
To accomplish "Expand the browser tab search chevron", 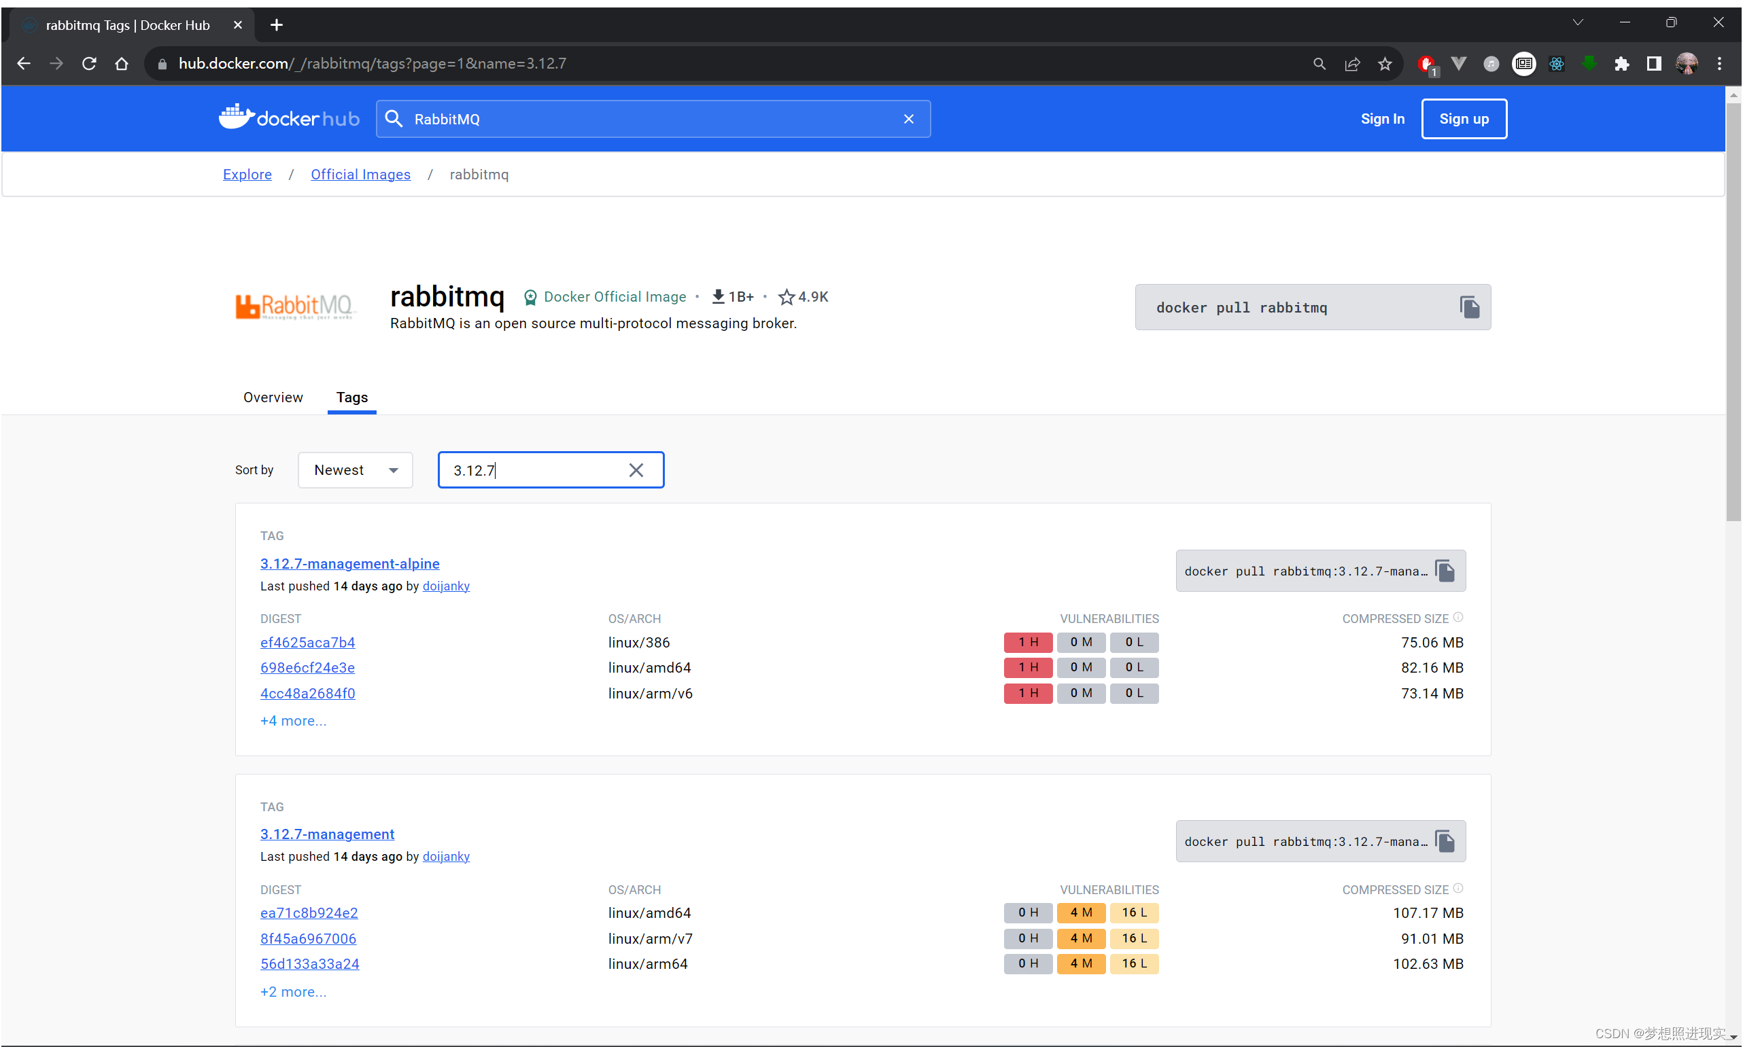I will click(x=1578, y=22).
